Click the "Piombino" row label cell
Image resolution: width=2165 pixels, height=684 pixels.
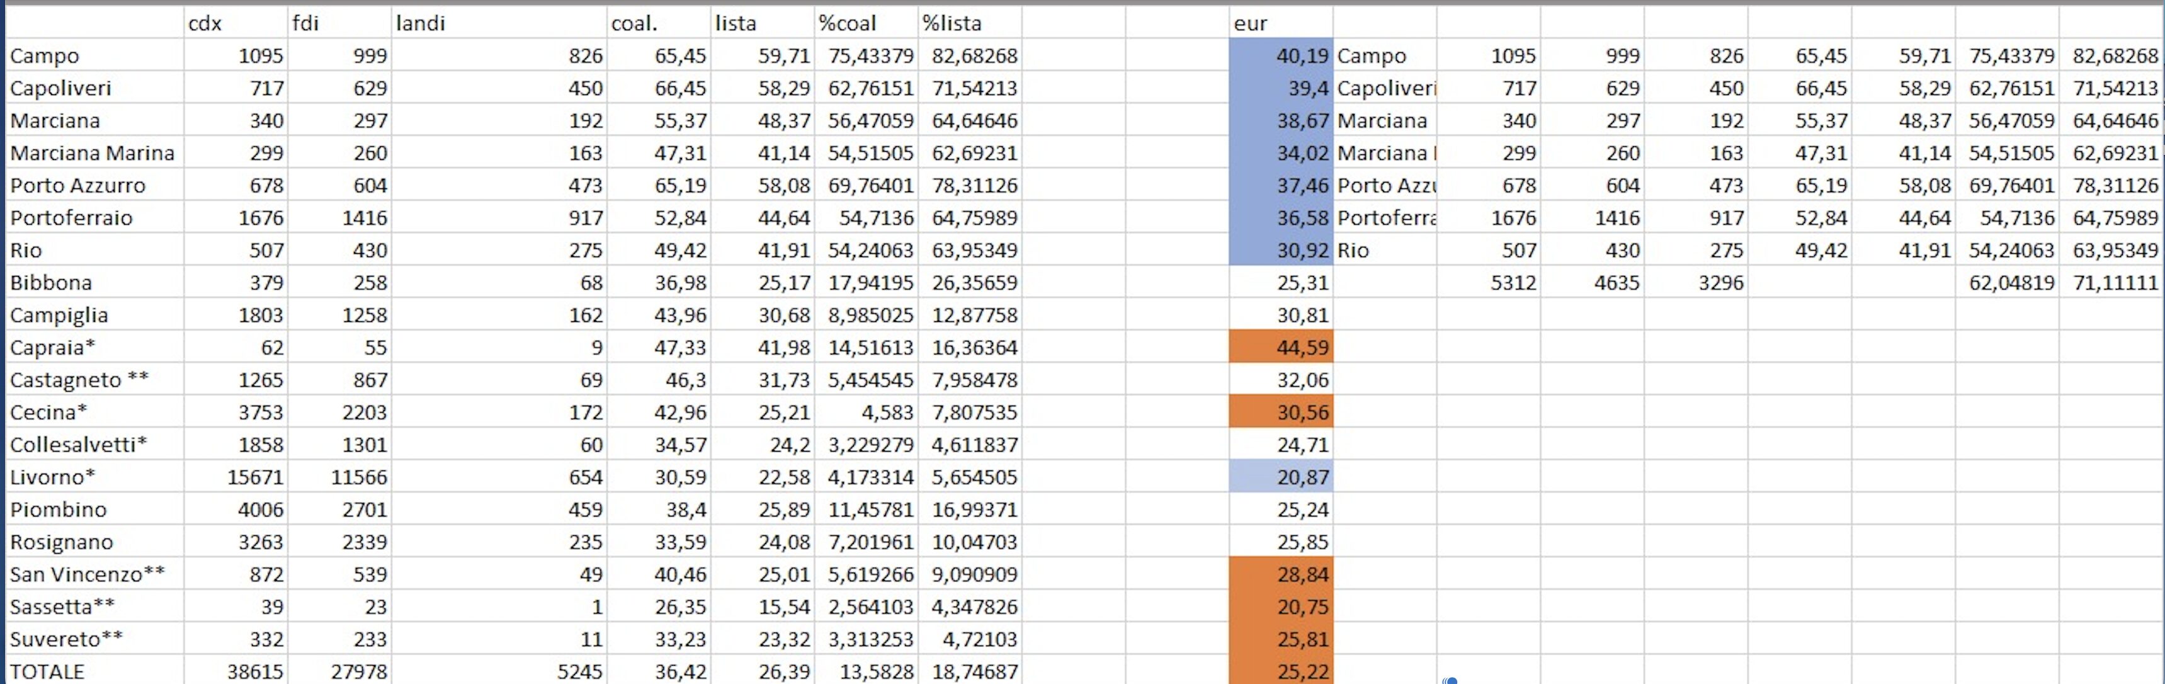pyautogui.click(x=93, y=509)
